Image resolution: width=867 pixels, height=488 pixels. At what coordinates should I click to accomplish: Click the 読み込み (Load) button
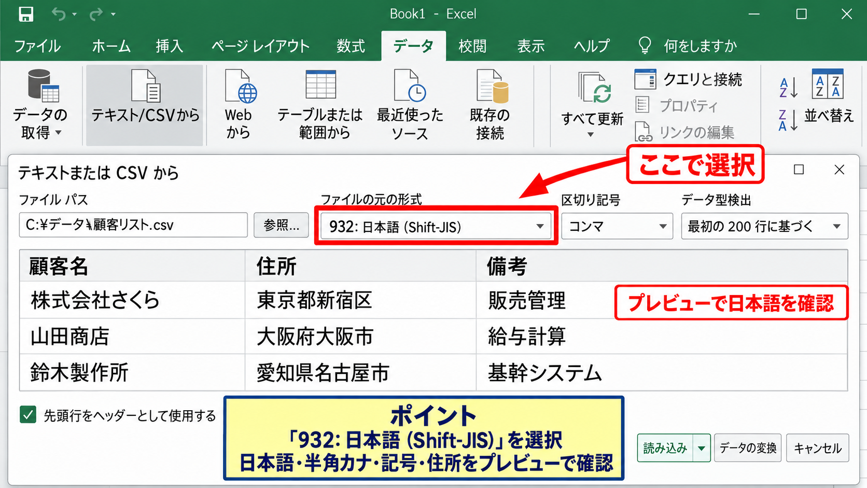tap(665, 448)
